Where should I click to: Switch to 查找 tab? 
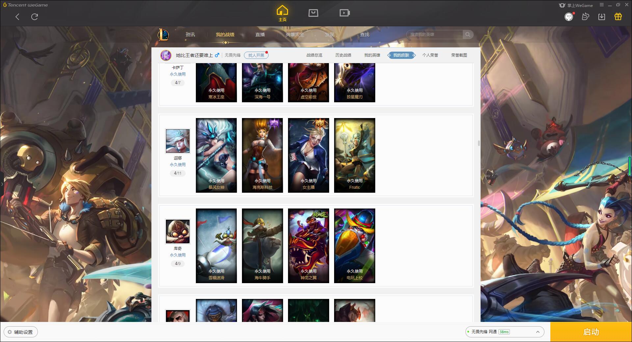click(x=365, y=35)
